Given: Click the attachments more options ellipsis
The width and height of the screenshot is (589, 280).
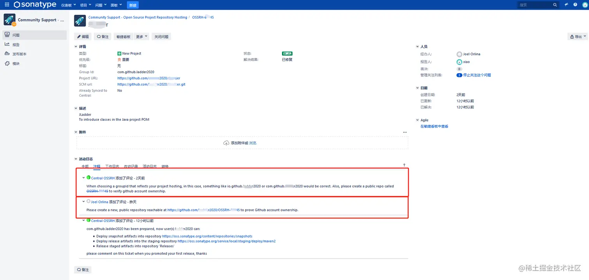Looking at the screenshot, I should click(405, 132).
